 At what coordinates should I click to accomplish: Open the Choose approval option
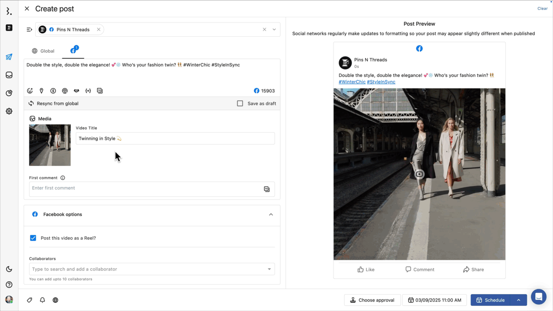tap(372, 300)
